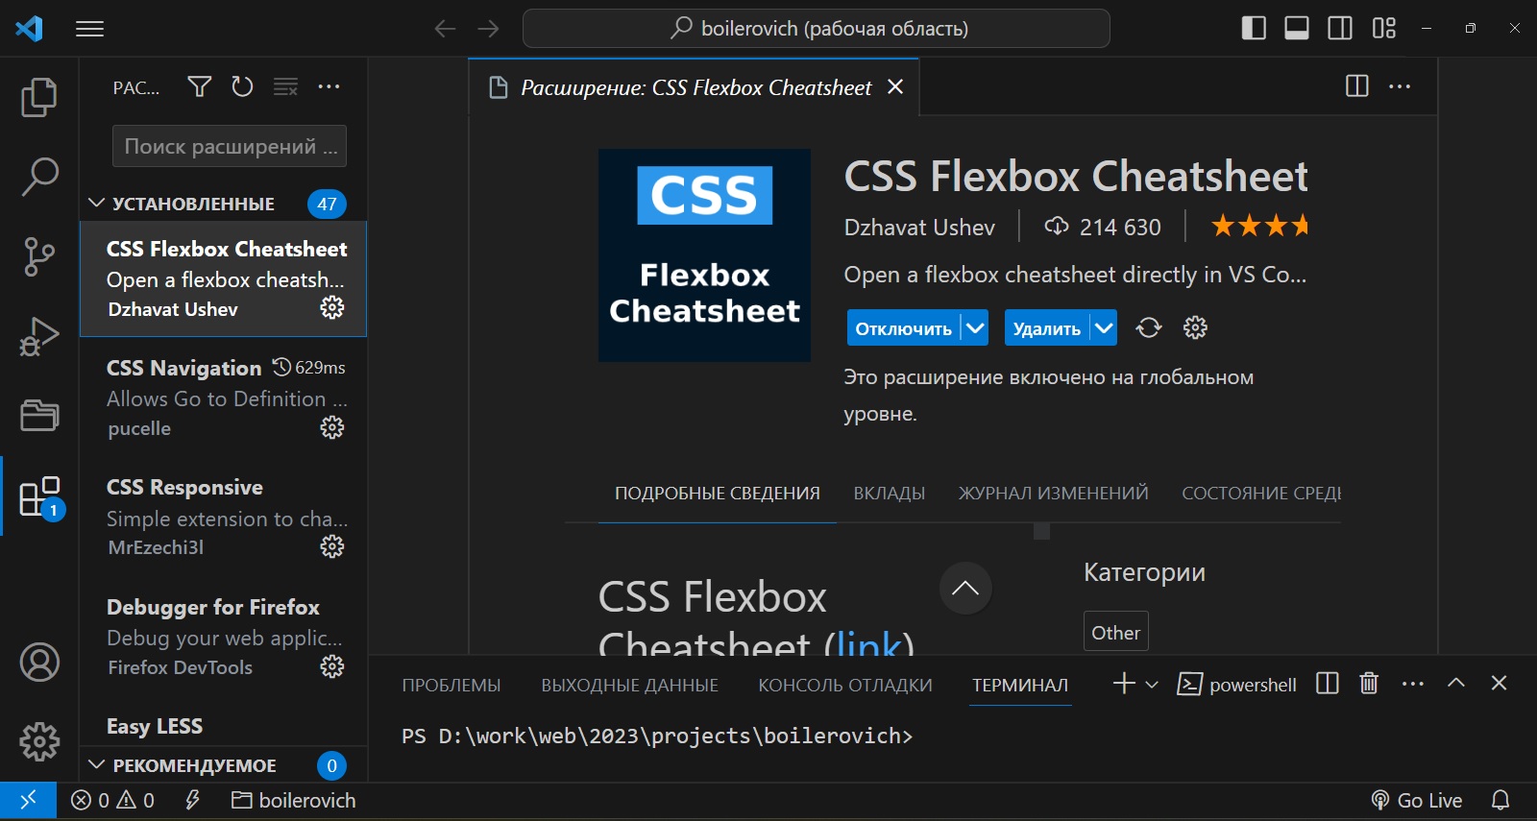Maximize the panel size chevron

(1456, 684)
